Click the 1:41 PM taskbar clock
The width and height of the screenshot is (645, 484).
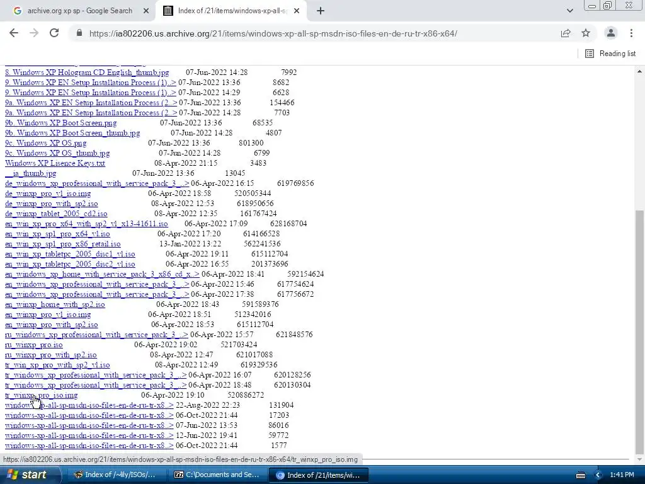click(622, 475)
